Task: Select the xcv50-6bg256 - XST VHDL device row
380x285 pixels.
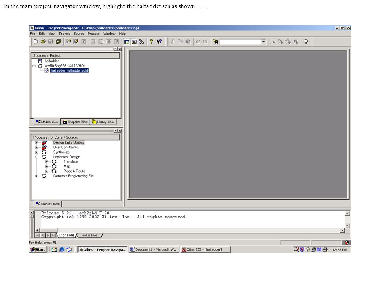Action: click(65, 66)
